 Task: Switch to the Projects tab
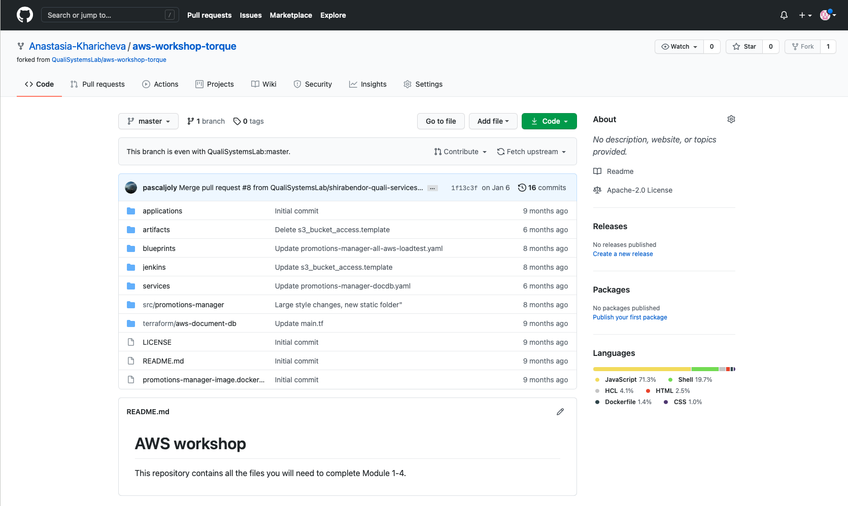[x=215, y=84]
